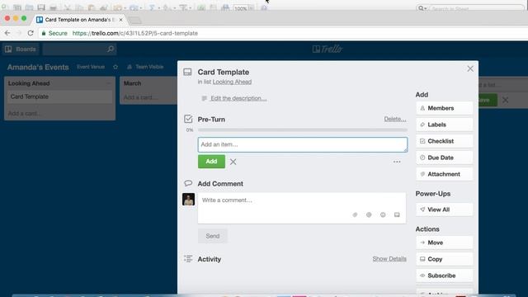The height and width of the screenshot is (297, 528).
Task: Star the board
Action: (x=115, y=67)
